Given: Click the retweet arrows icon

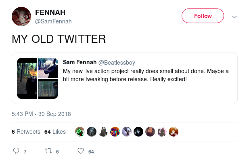Looking at the screenshot, I should pyautogui.click(x=48, y=151).
